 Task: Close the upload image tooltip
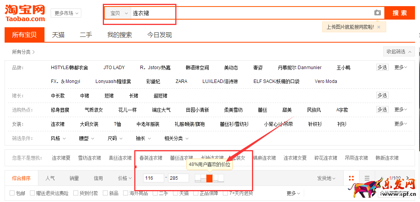click(379, 27)
